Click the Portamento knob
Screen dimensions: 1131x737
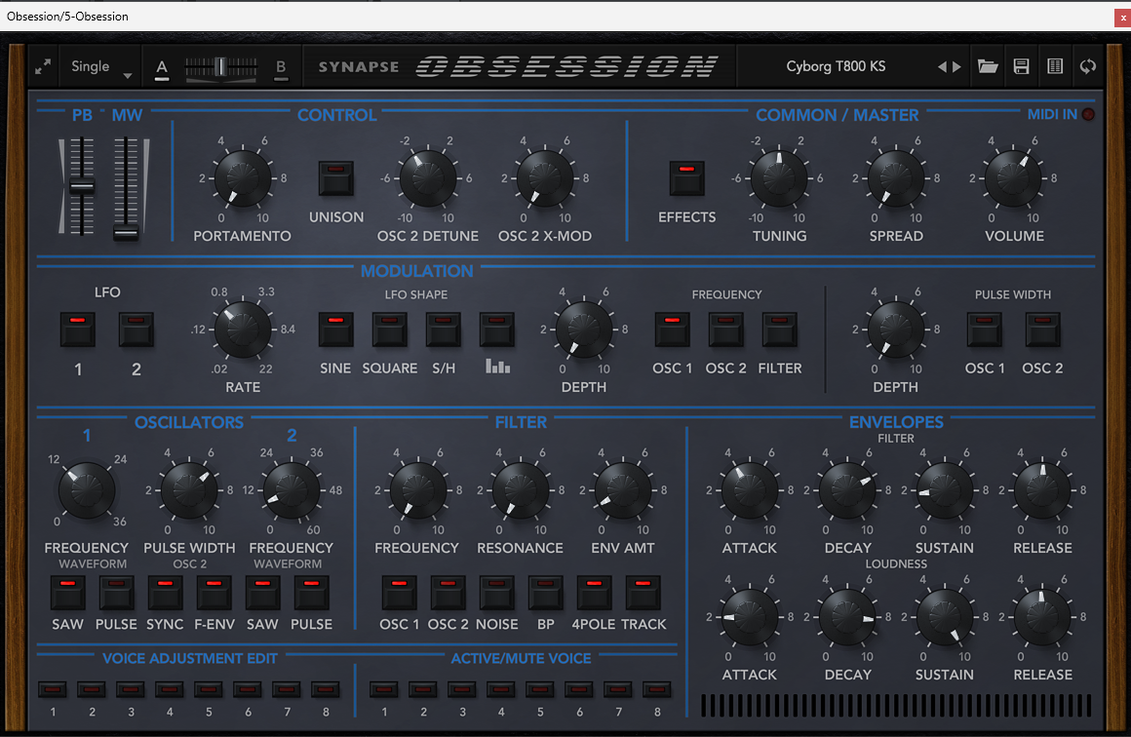coord(243,178)
